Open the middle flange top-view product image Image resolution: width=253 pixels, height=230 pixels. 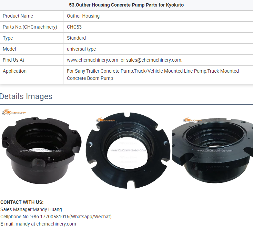128,150
